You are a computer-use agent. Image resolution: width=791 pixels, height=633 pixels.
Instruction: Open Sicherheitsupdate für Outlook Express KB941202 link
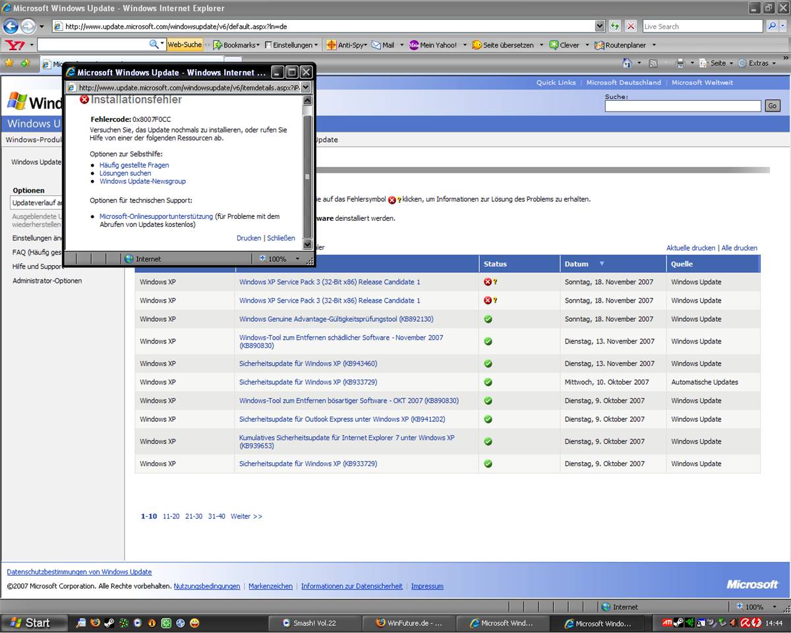tap(341, 419)
